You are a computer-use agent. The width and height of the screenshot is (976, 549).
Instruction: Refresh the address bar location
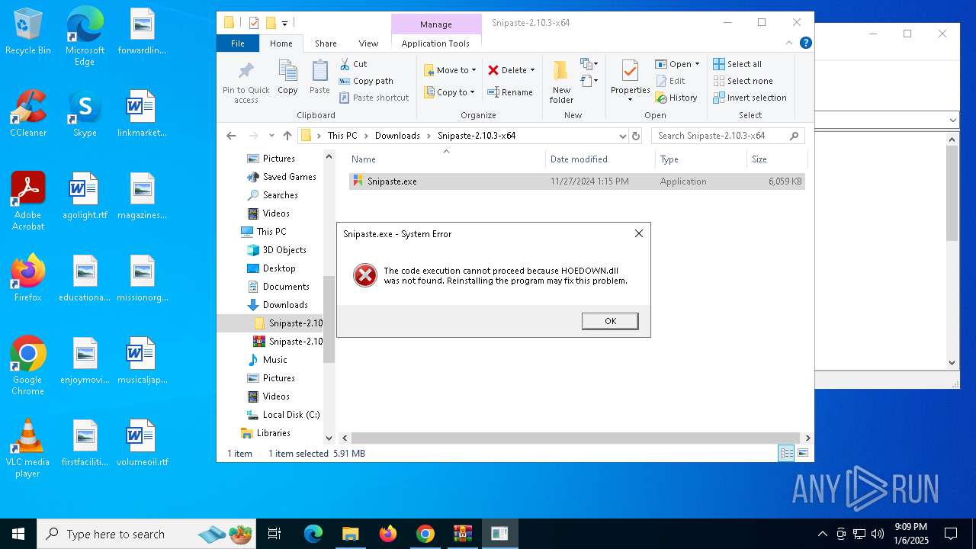[x=636, y=136]
